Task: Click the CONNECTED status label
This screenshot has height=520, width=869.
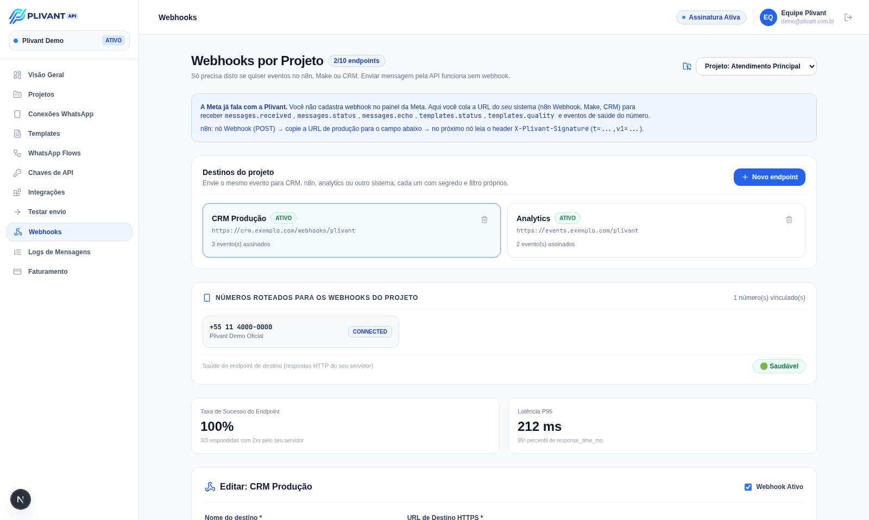Action: 370,331
